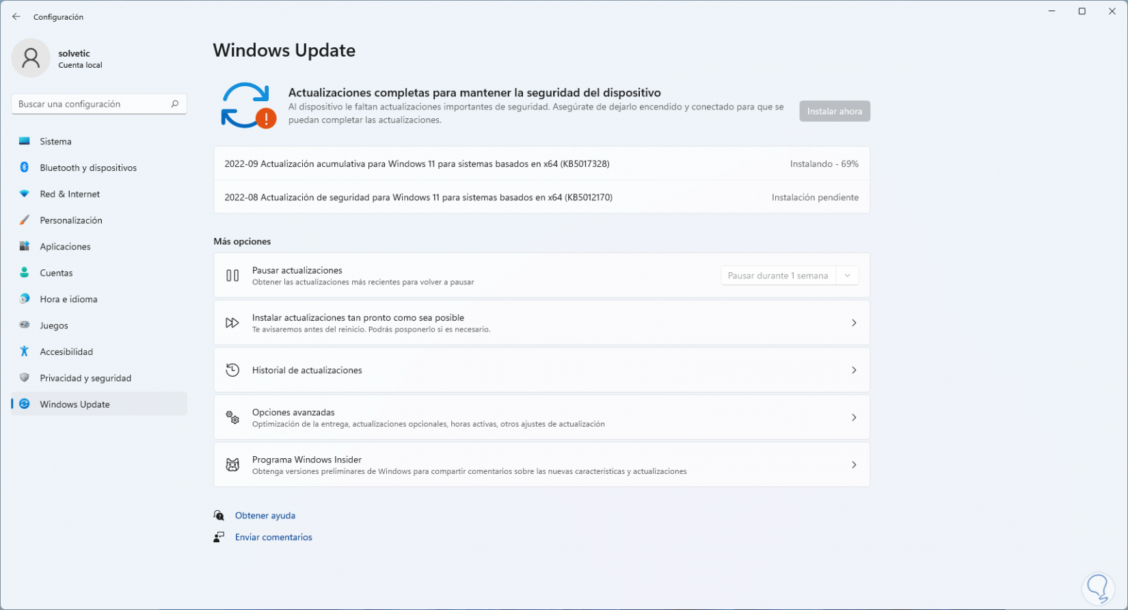This screenshot has width=1128, height=610.
Task: Click the search magnifier icon
Action: click(174, 104)
